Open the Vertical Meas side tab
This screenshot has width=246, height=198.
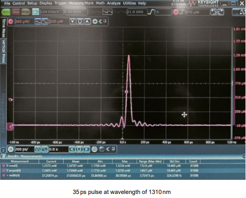tap(4, 51)
